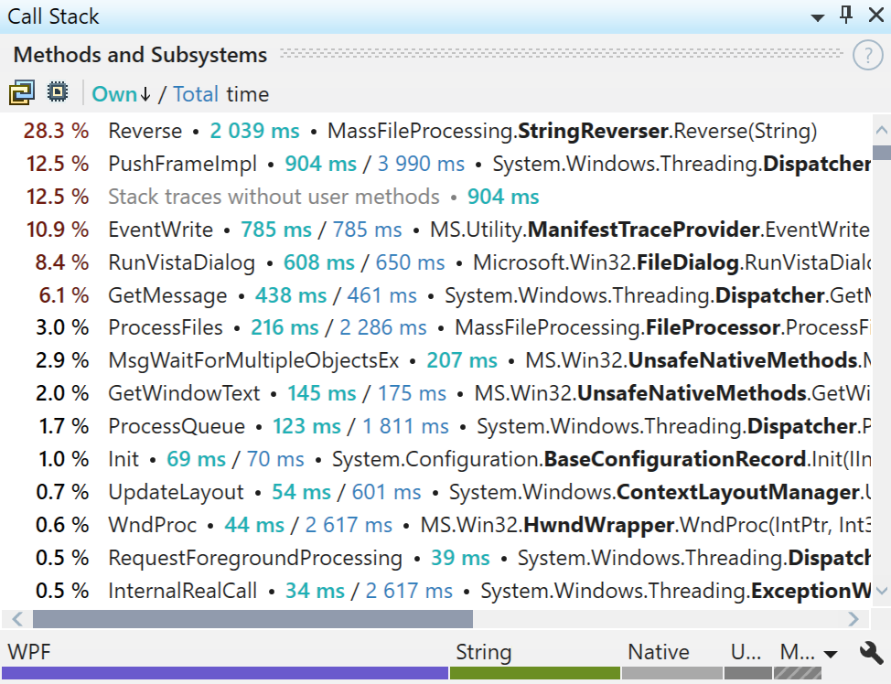
Task: Toggle the stacked windows icon beside Own
Action: 22,92
